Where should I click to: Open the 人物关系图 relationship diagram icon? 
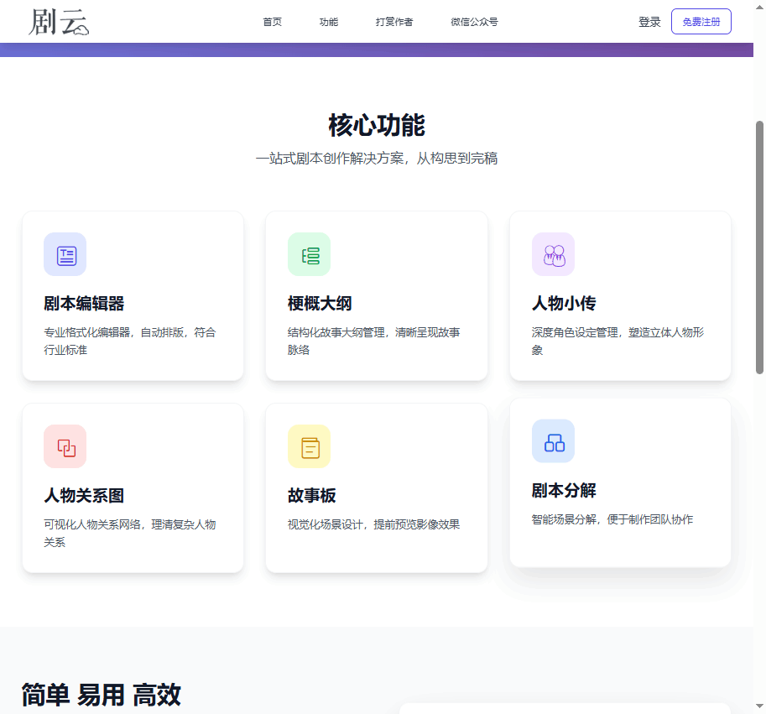click(65, 446)
